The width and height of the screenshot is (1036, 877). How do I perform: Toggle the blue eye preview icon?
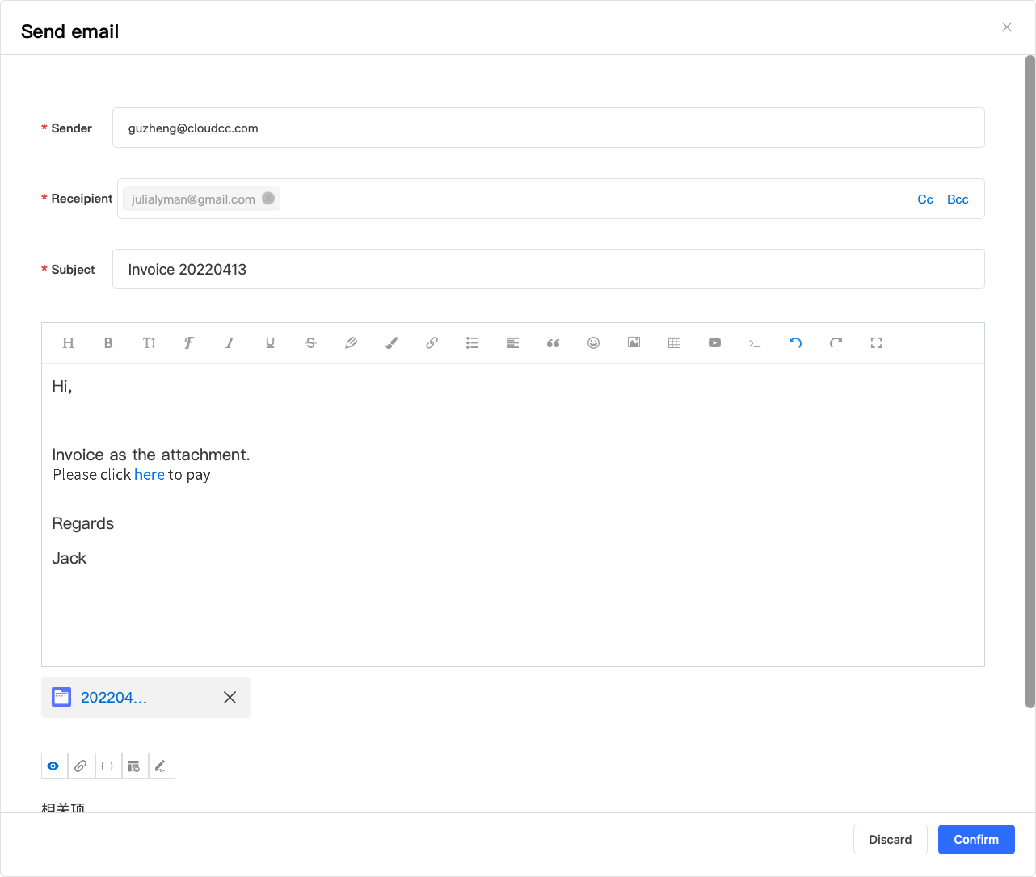54,766
